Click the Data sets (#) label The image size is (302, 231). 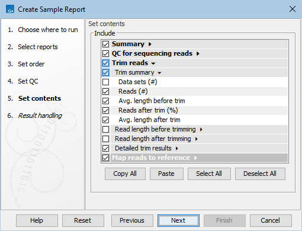138,82
